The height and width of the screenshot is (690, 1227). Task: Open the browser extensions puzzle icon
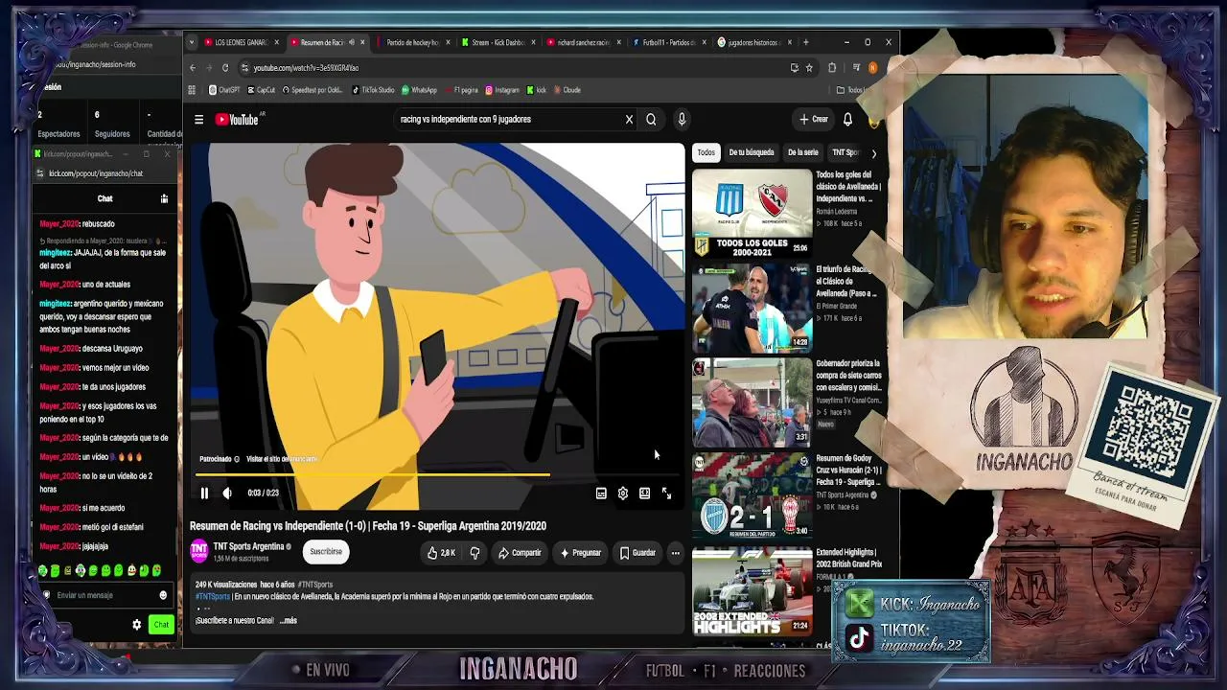[x=832, y=68]
